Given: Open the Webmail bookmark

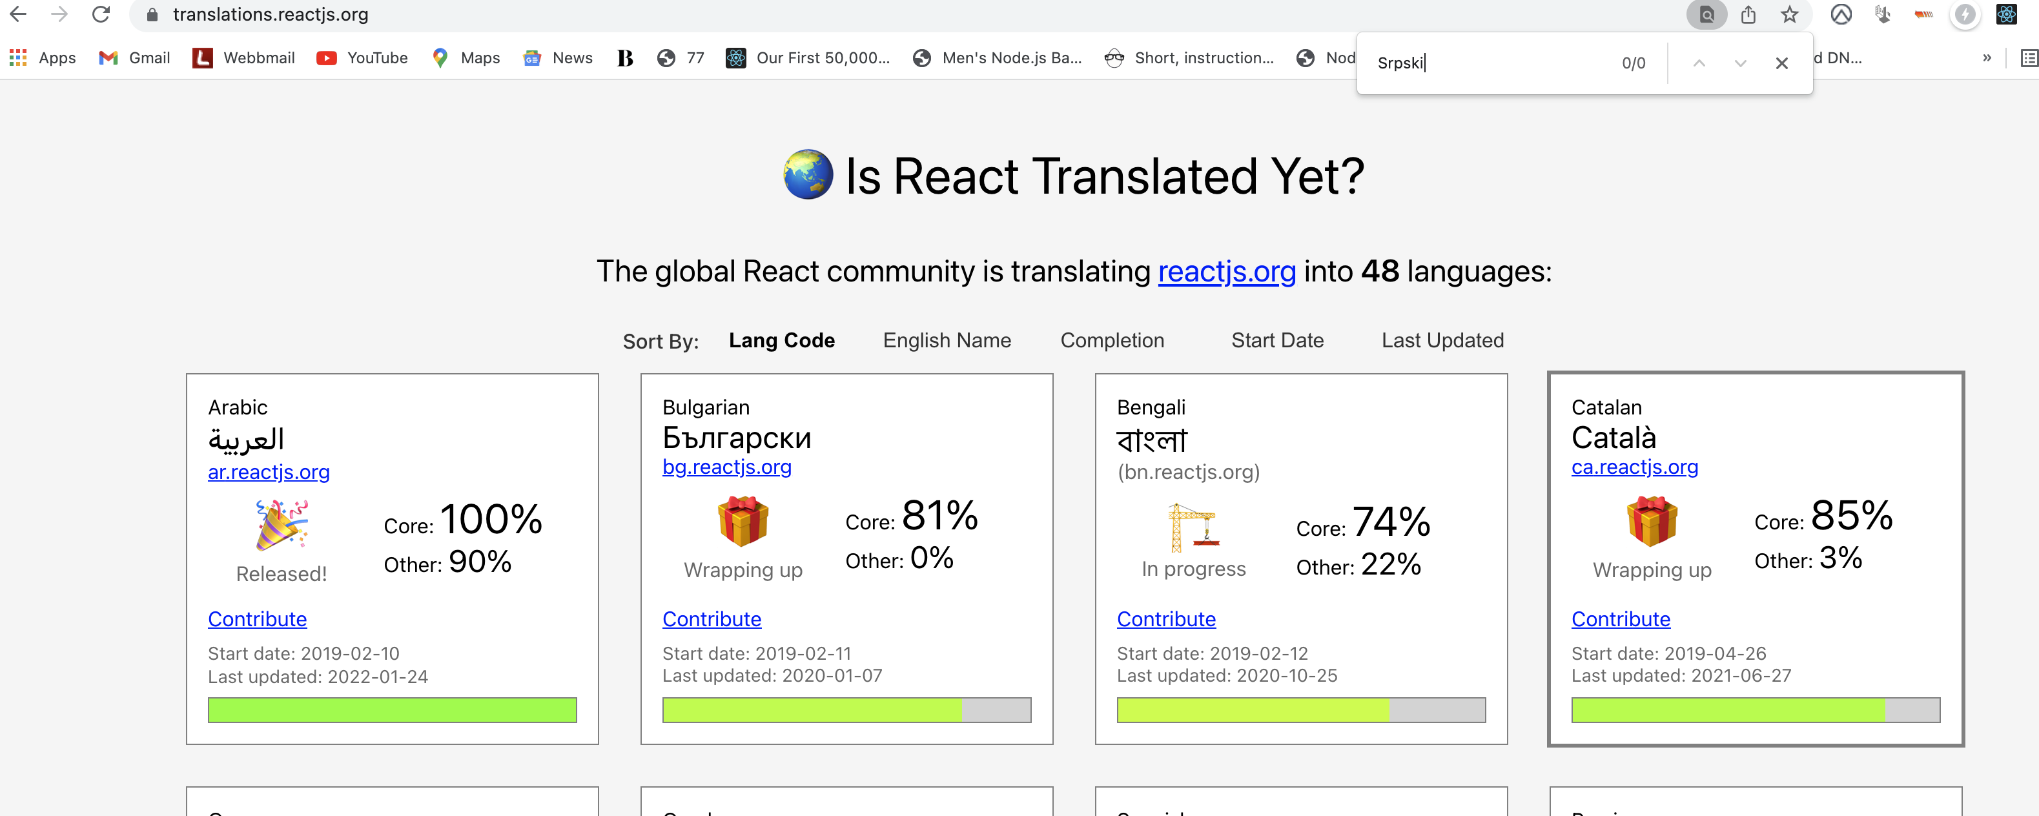Looking at the screenshot, I should (244, 57).
